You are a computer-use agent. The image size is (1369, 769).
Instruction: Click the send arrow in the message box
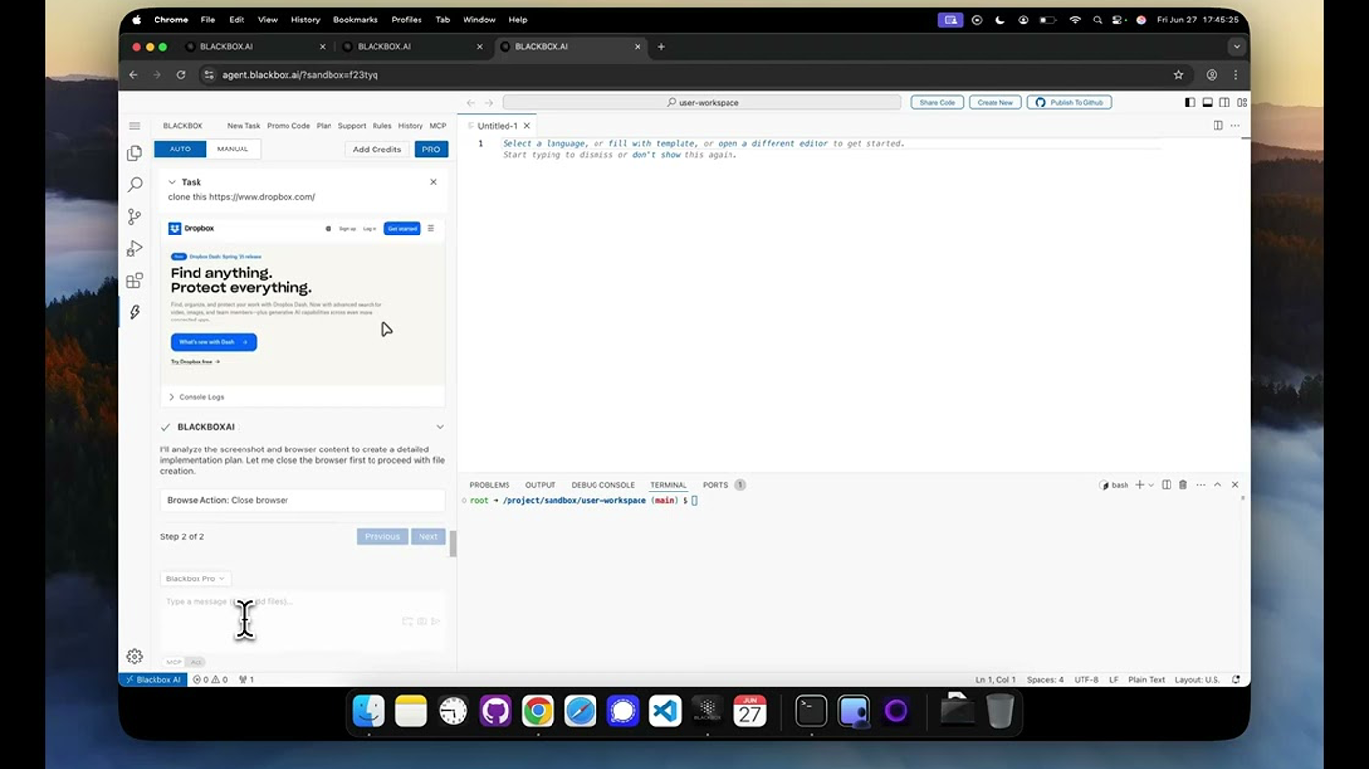coord(436,621)
